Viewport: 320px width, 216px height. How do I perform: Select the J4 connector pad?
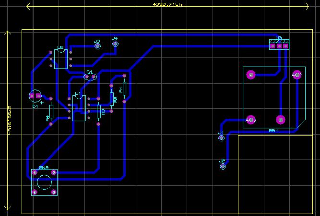(x=115, y=44)
